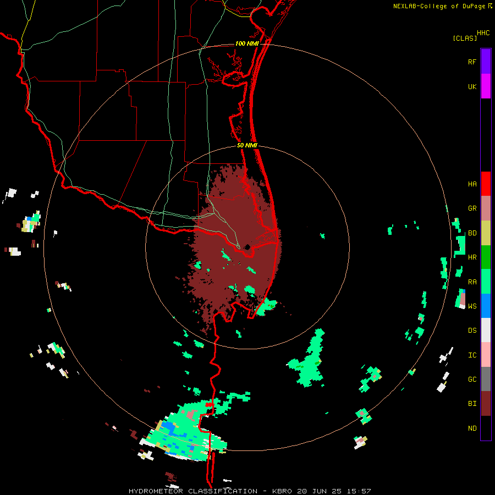The height and width of the screenshot is (495, 495).
Task: Click the GC legend label
Action: [472, 380]
